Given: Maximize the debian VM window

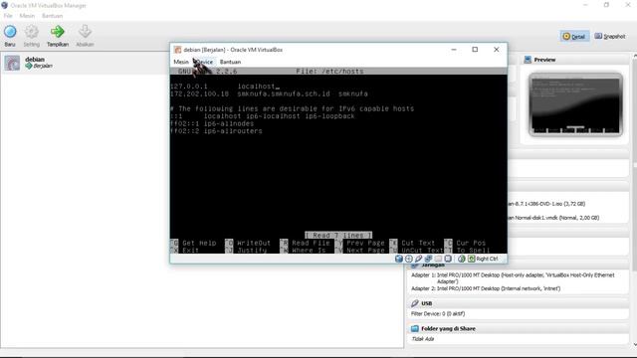Looking at the screenshot, I should point(475,50).
